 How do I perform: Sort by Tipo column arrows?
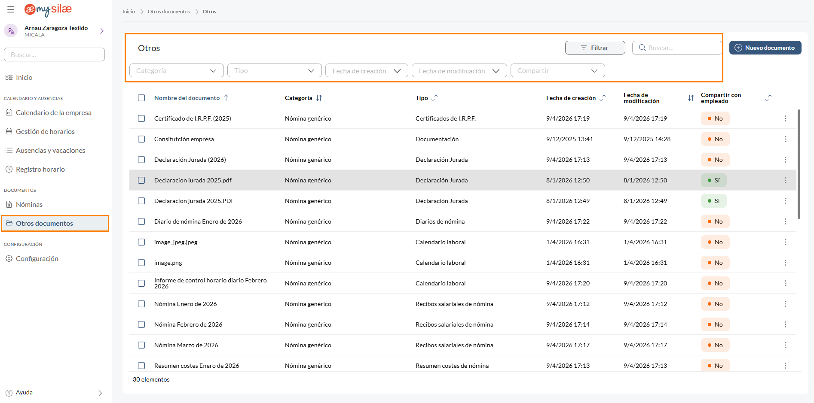435,98
